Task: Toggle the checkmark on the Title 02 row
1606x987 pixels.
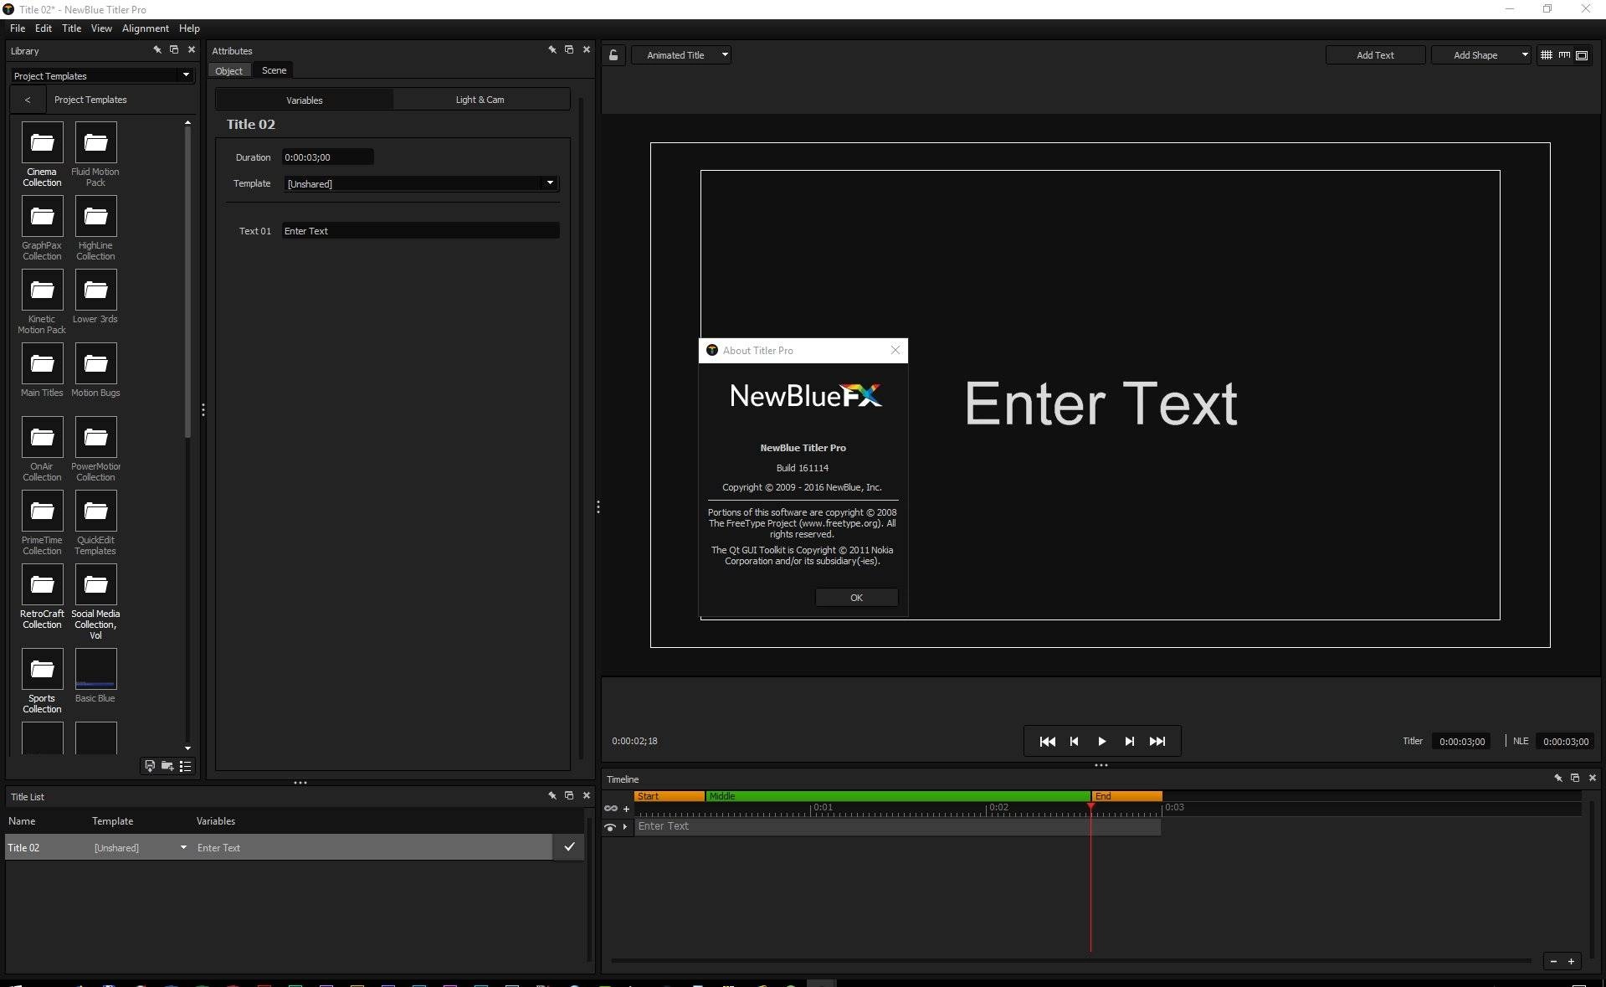Action: pyautogui.click(x=569, y=847)
